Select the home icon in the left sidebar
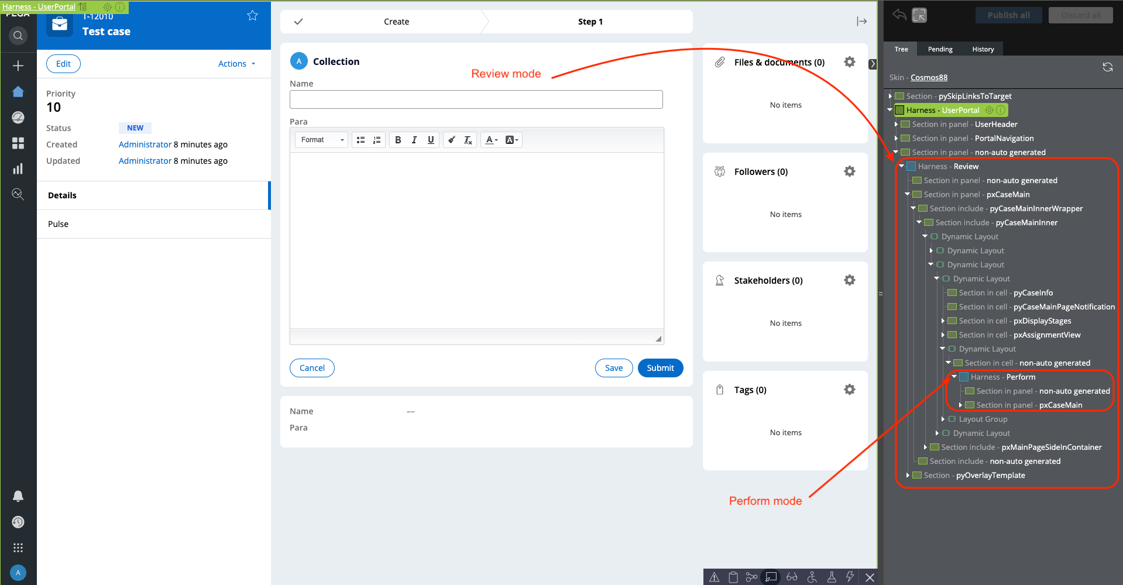Screen dimensions: 1123x585 click(18, 91)
